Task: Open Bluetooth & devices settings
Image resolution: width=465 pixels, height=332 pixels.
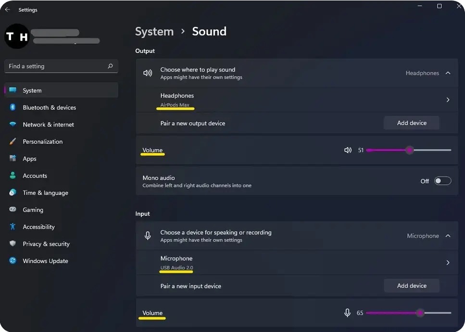Action: (62, 107)
